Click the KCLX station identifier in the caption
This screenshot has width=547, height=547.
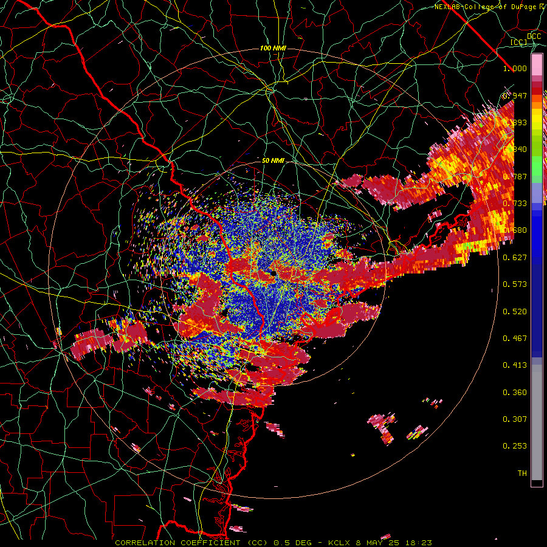340,543
